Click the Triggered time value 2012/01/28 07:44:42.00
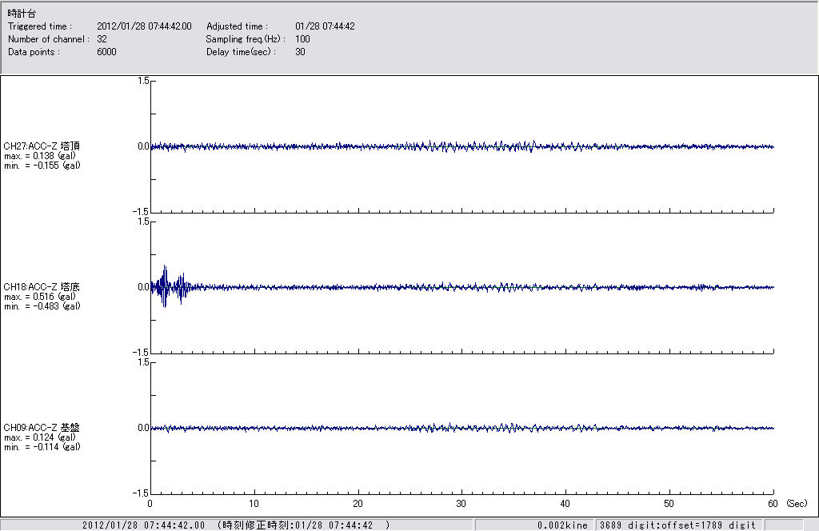Image resolution: width=819 pixels, height=531 pixels. click(x=150, y=26)
